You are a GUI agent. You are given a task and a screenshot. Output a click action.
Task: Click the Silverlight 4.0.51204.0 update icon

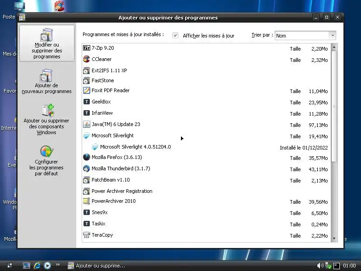click(x=95, y=147)
